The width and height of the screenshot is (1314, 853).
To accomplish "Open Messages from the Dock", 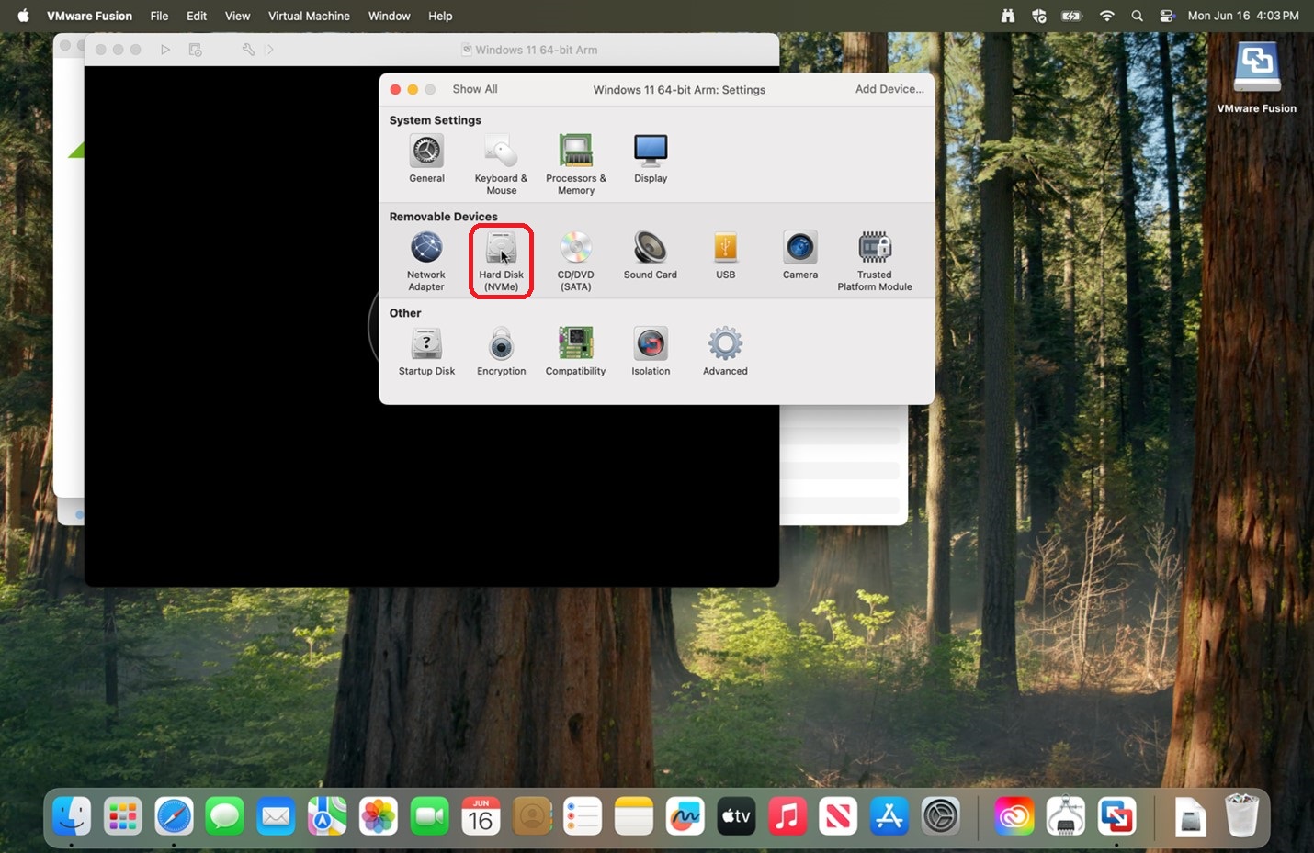I will click(225, 815).
